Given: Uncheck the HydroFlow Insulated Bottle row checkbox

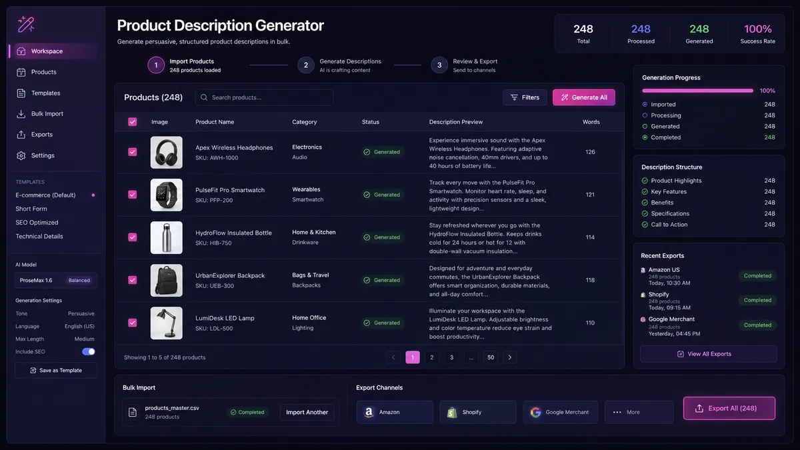Looking at the screenshot, I should pyautogui.click(x=132, y=237).
